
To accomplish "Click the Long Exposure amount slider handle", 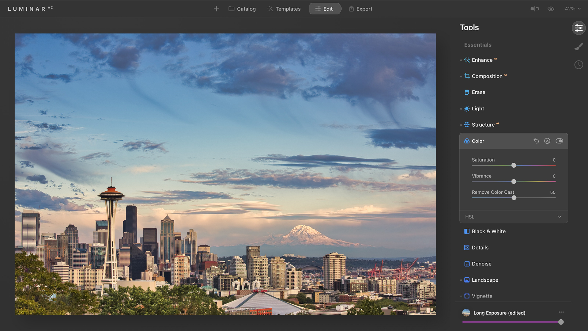I will [561, 322].
